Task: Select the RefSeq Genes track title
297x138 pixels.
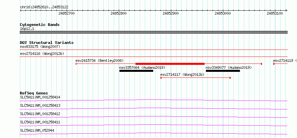Action: click(x=34, y=93)
